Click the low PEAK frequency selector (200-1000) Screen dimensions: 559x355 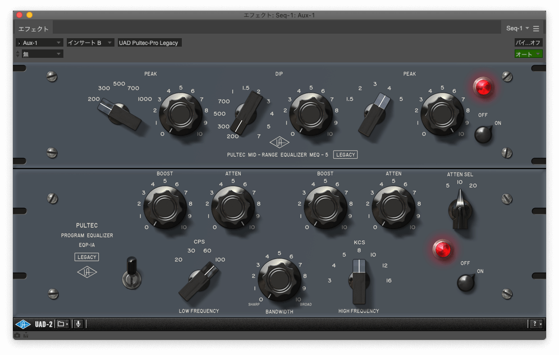click(120, 114)
